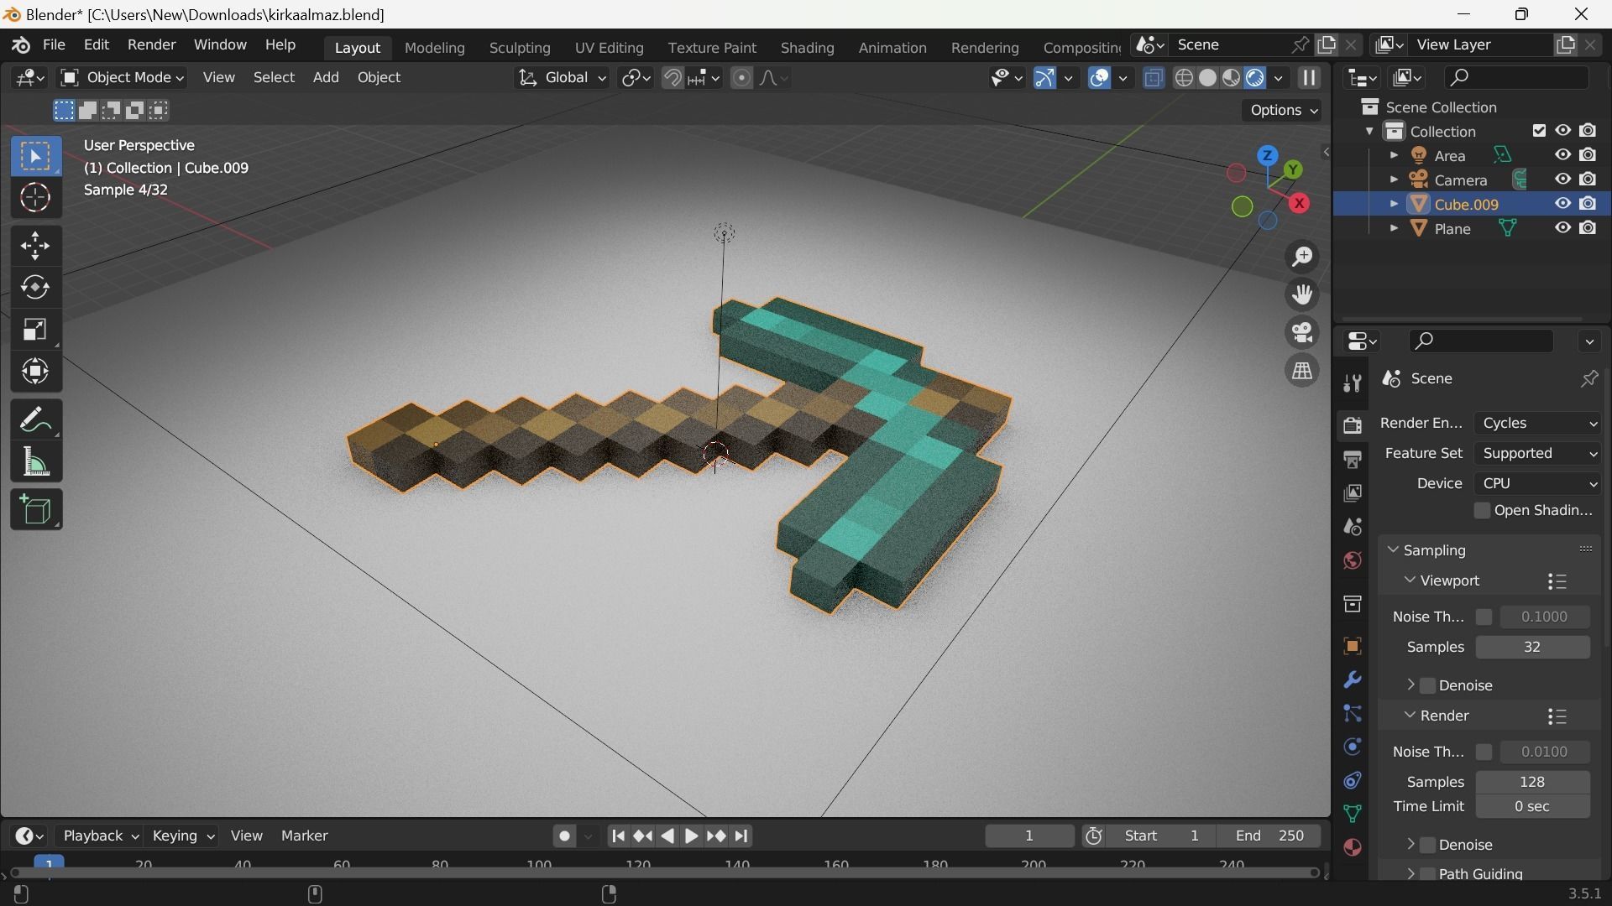Select the Move tool
This screenshot has height=906, width=1612.
click(35, 247)
